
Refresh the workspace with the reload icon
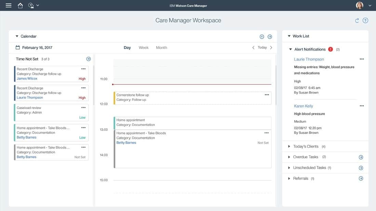[x=357, y=20]
